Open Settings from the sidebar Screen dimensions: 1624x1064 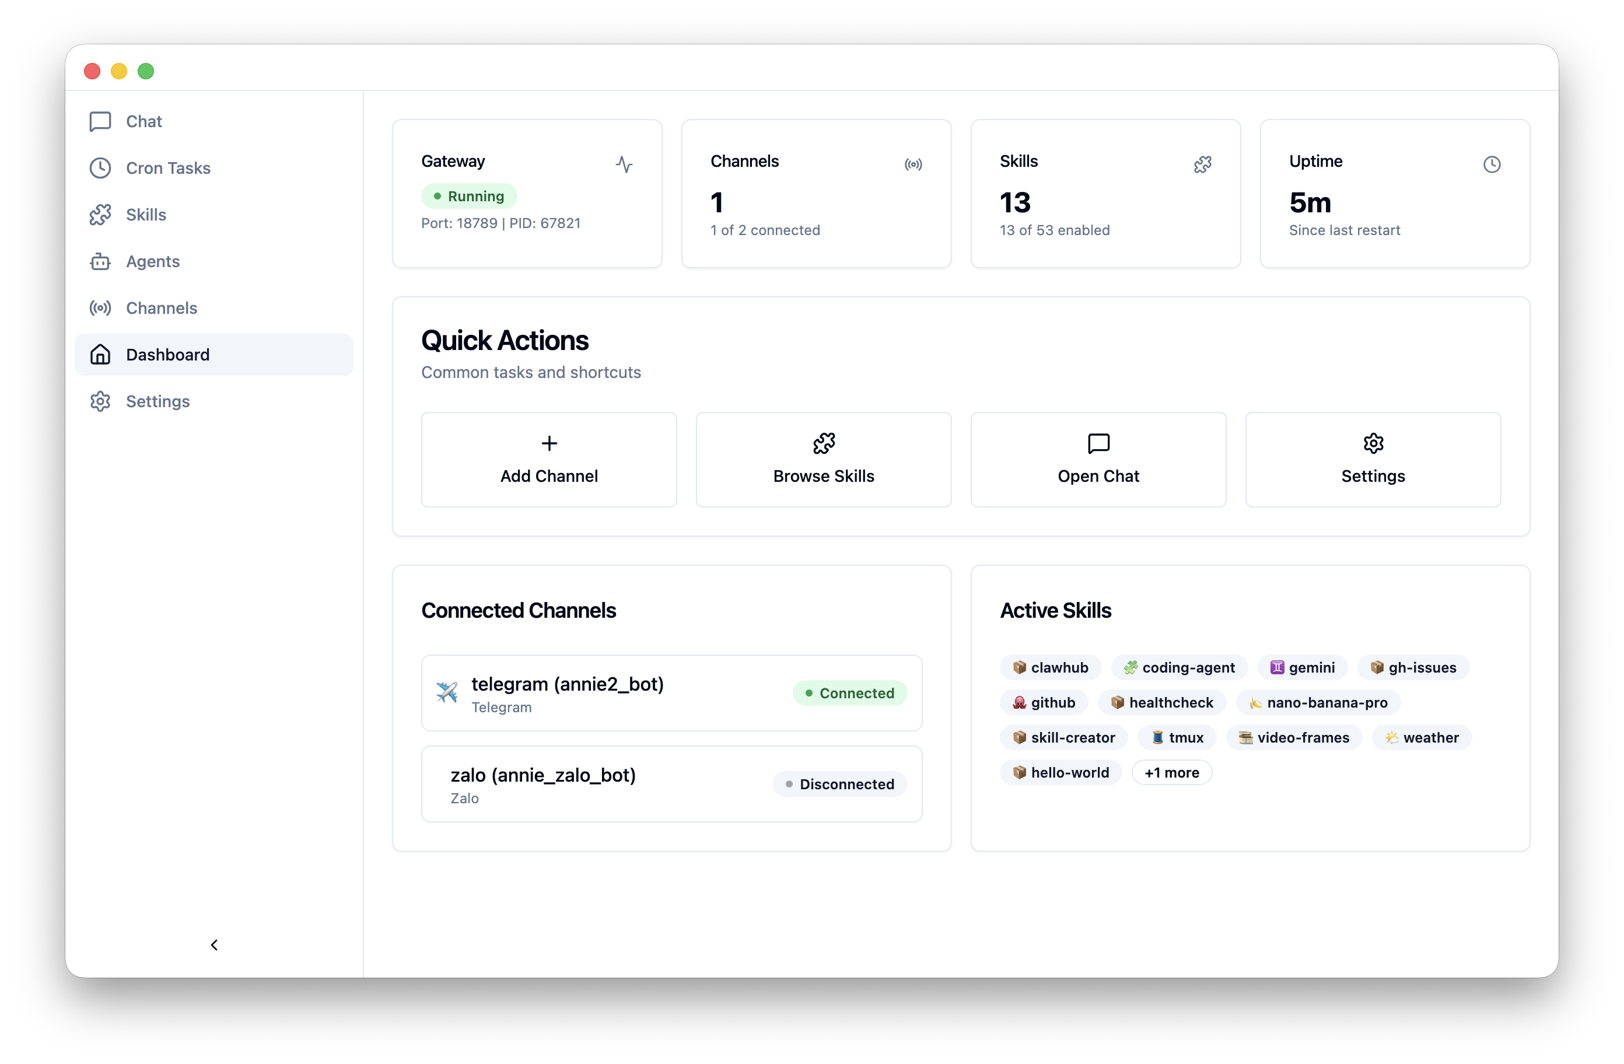pyautogui.click(x=157, y=401)
